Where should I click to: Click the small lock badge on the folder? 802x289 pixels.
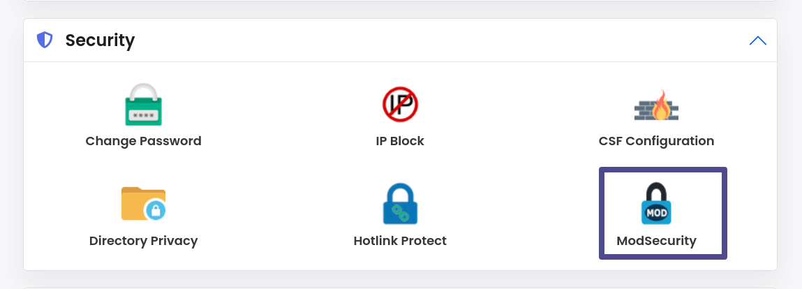click(156, 209)
